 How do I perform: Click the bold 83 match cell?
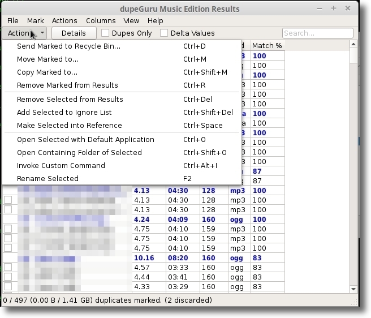268,258
